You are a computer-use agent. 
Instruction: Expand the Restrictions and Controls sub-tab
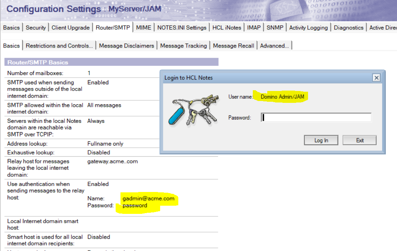pos(59,46)
